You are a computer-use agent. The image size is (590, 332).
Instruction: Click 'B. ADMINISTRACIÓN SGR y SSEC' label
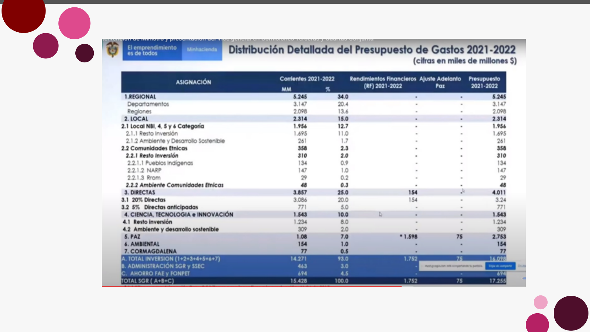pyautogui.click(x=163, y=266)
